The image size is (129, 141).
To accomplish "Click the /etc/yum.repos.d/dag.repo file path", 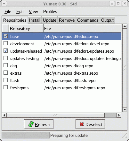I will [69, 66].
